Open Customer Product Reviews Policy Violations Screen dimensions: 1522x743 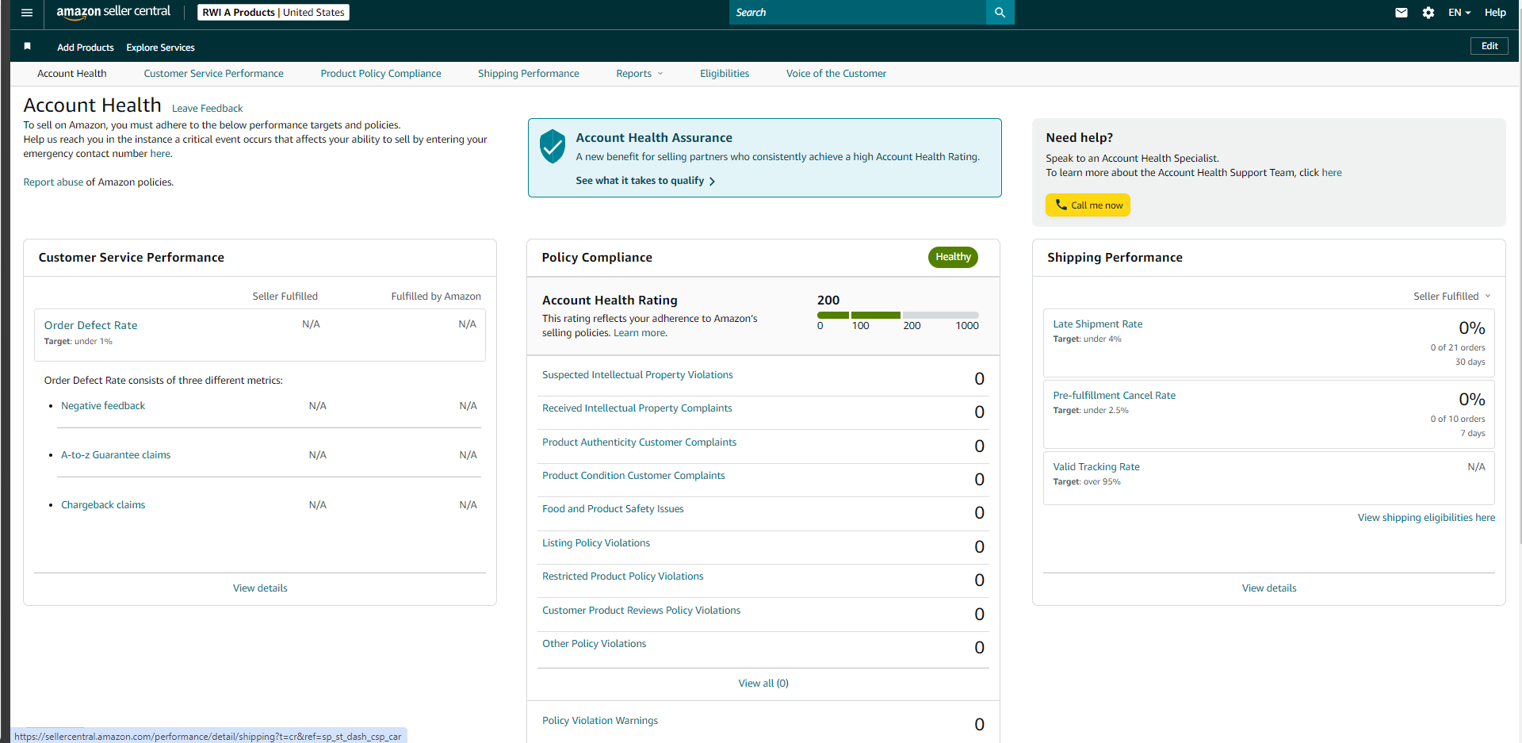pyautogui.click(x=641, y=611)
